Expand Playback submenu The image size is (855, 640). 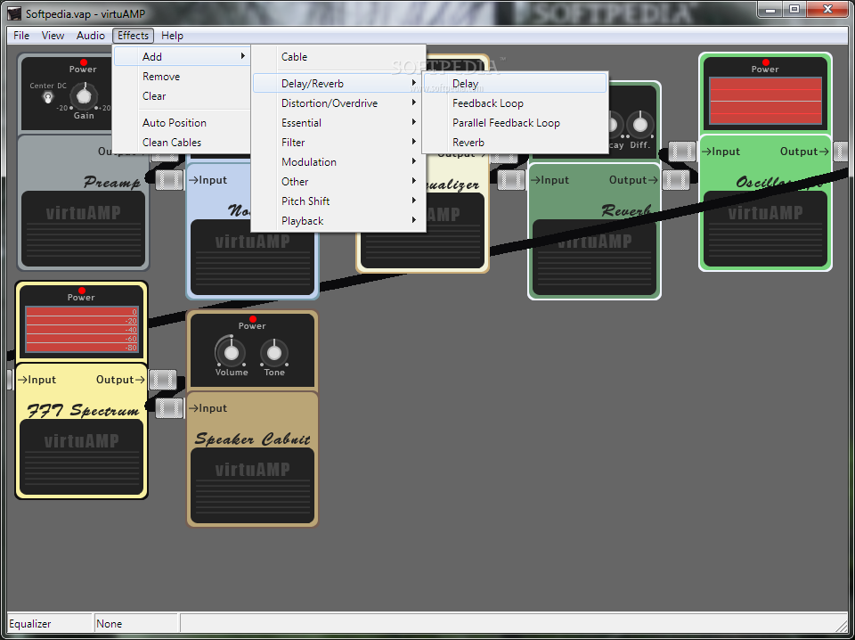pyautogui.click(x=338, y=221)
